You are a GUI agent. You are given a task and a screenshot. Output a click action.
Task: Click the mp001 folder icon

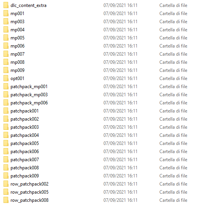point(6,14)
